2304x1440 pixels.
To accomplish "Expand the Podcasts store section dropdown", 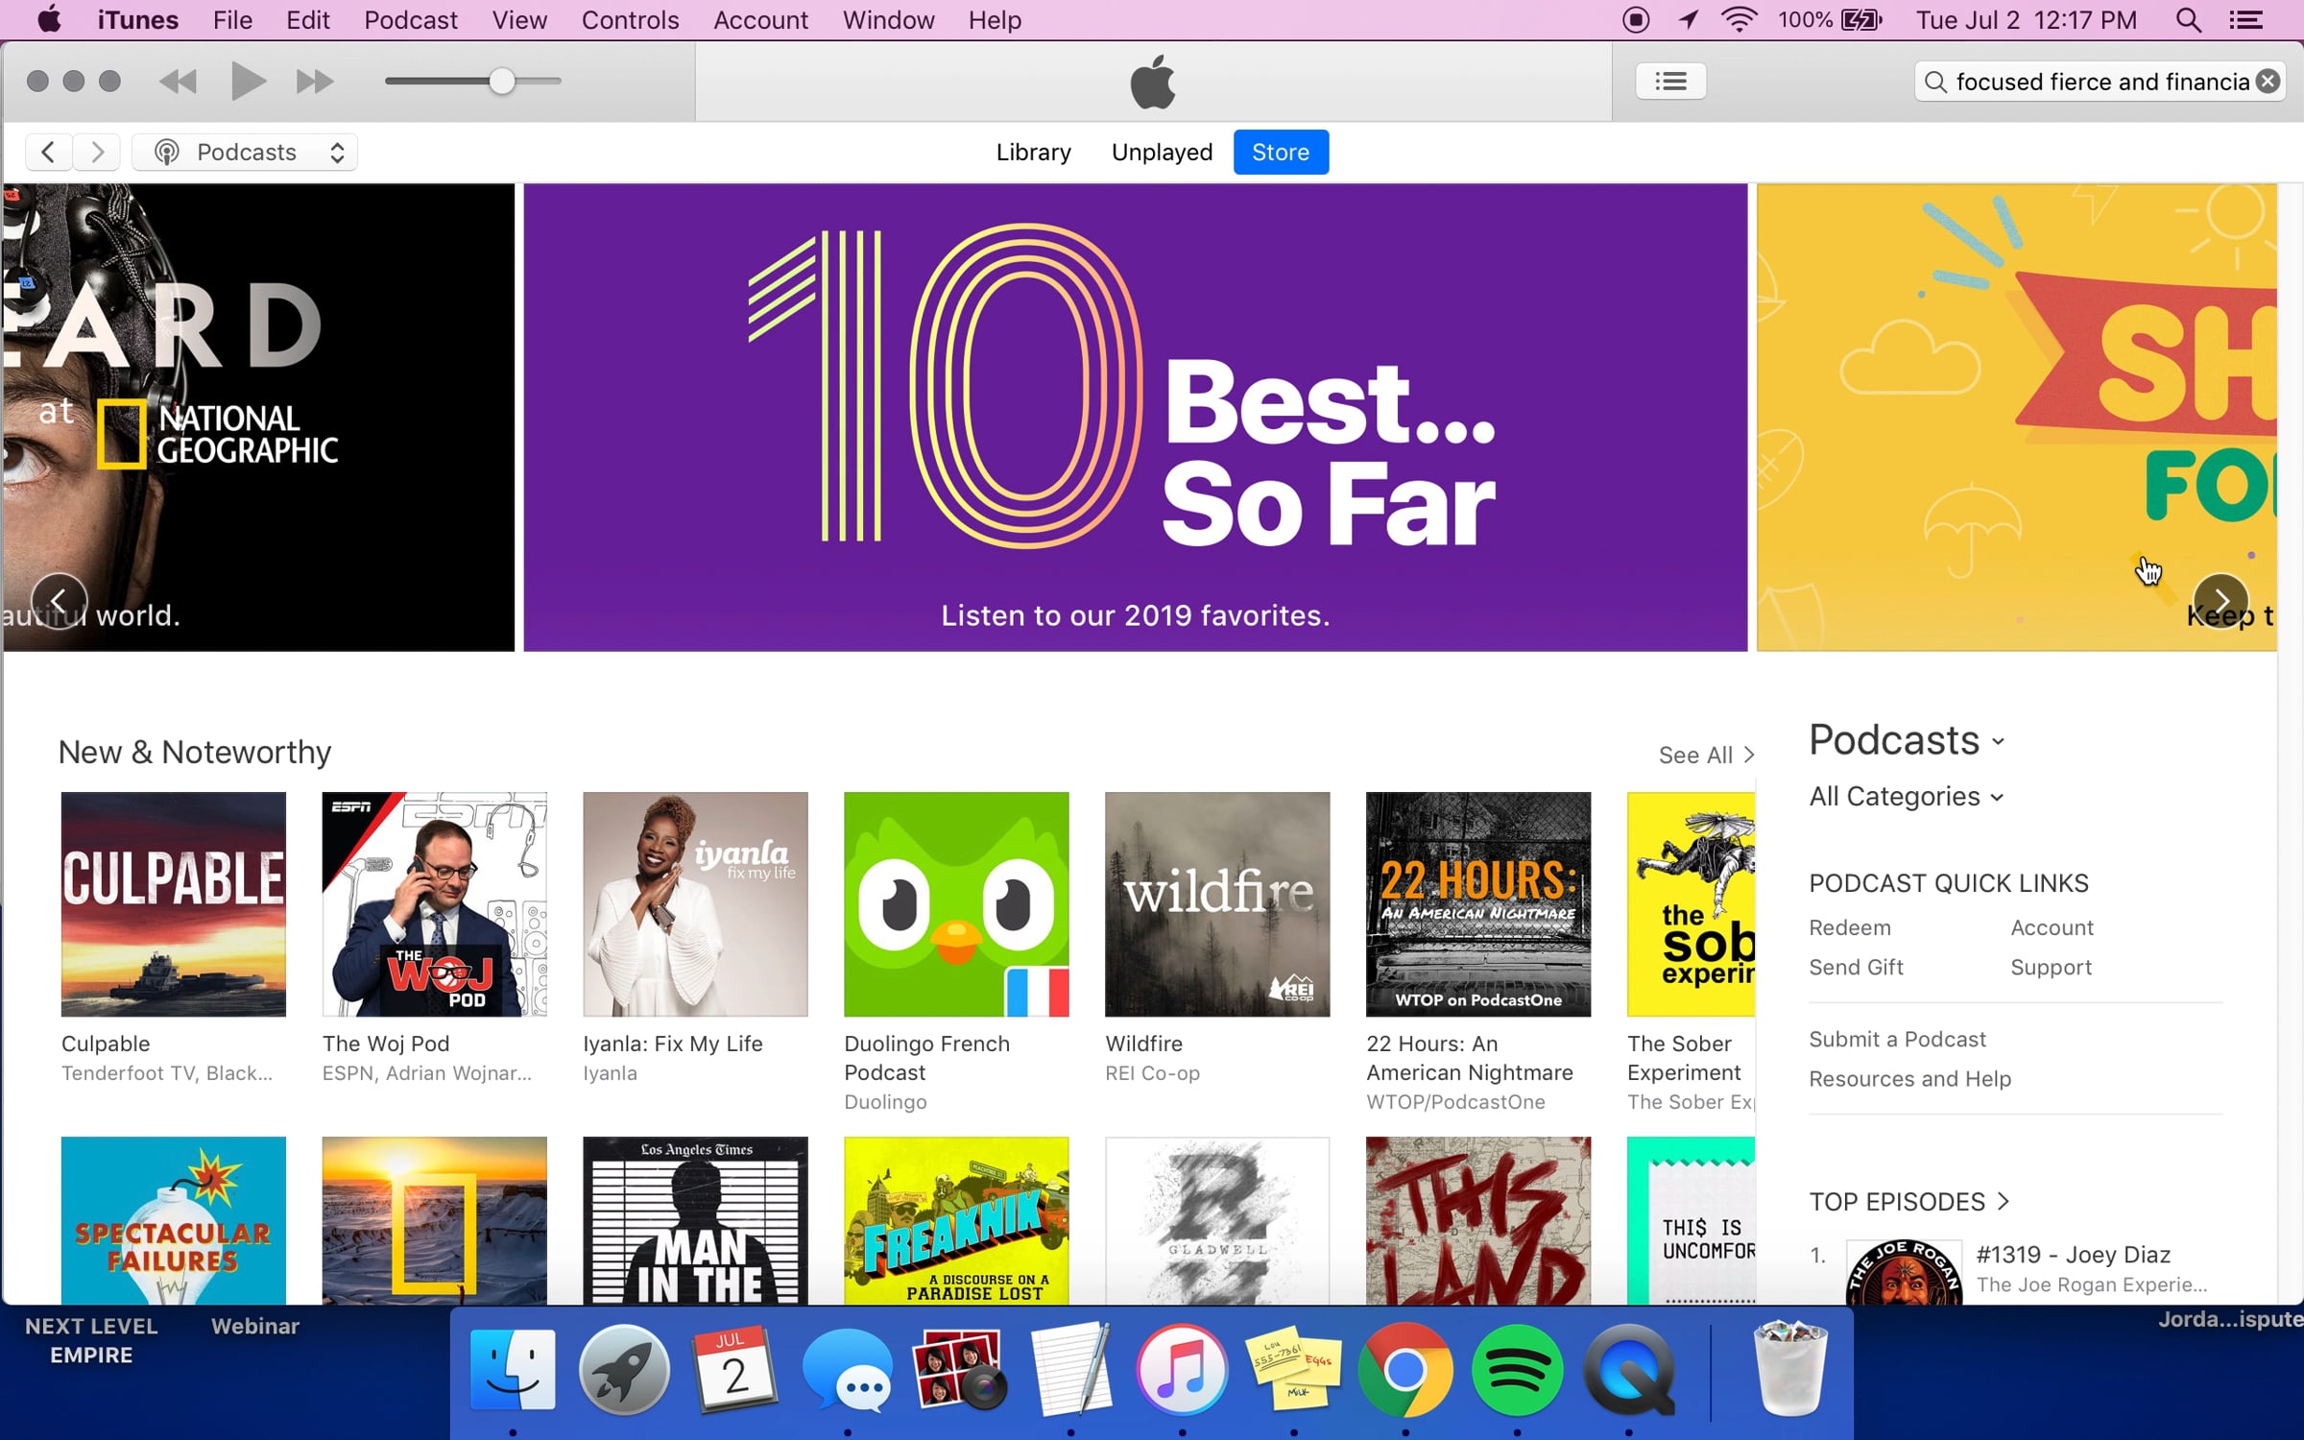I will pos(1907,740).
